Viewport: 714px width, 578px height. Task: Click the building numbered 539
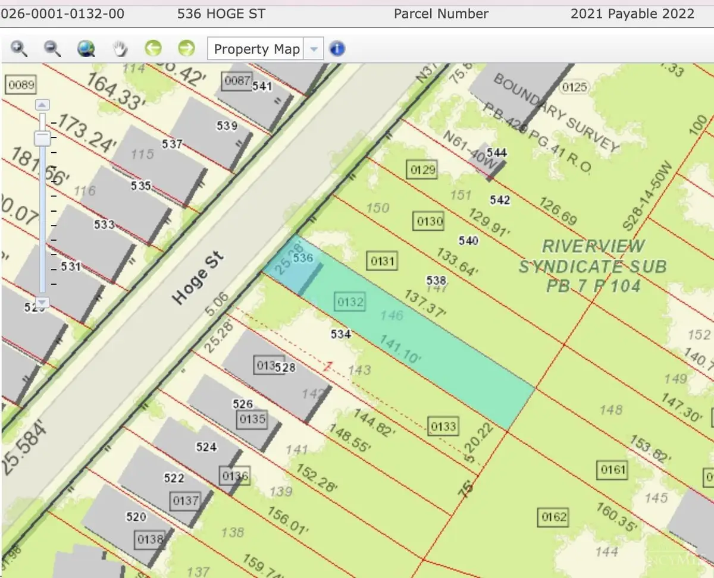227,125
